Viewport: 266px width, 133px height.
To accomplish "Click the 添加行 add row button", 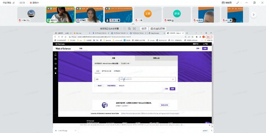I will [99, 86].
